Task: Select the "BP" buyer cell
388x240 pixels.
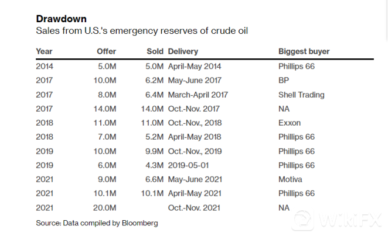Action: coord(284,81)
